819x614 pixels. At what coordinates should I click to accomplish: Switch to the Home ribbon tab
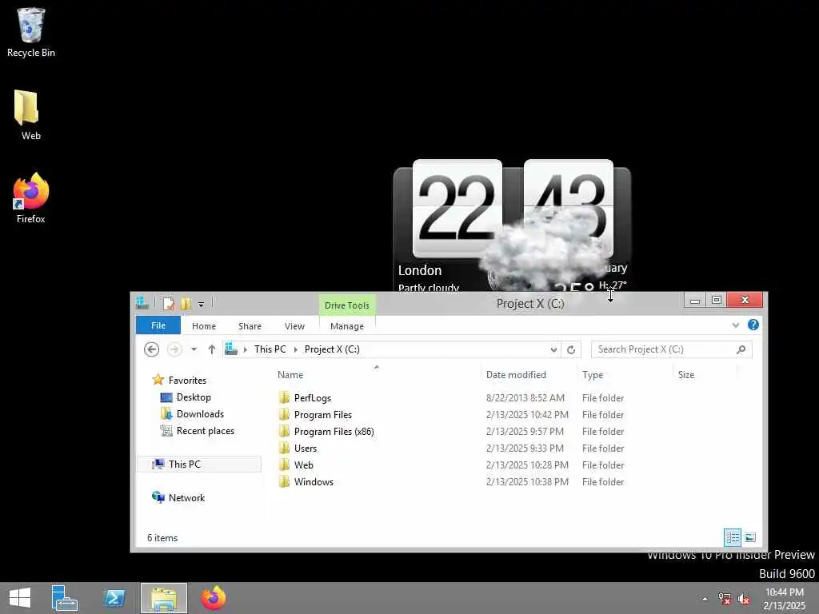[x=204, y=326]
